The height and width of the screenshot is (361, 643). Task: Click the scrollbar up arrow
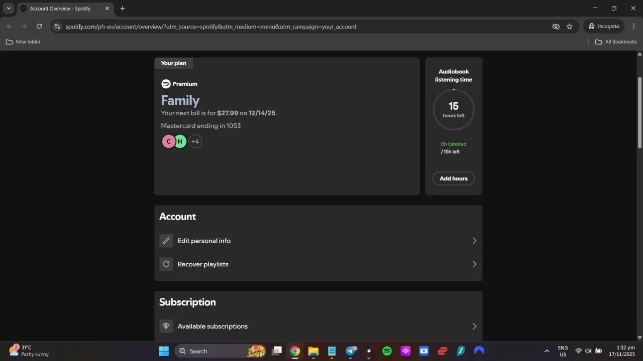coord(639,54)
